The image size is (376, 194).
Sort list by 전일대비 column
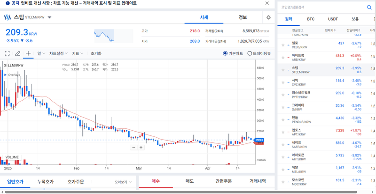point(353,30)
